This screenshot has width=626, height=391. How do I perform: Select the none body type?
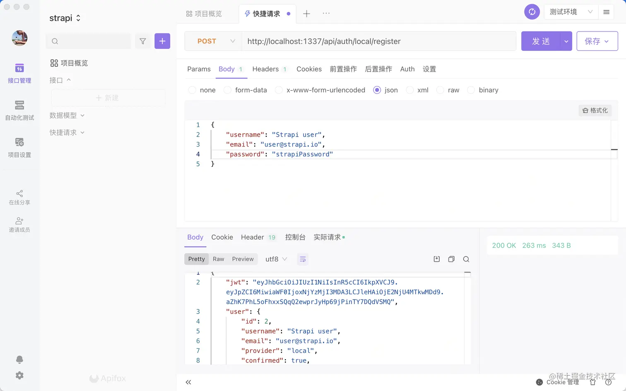[202, 90]
